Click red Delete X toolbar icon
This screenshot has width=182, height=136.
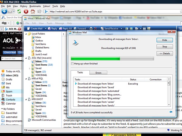tap(96, 28)
